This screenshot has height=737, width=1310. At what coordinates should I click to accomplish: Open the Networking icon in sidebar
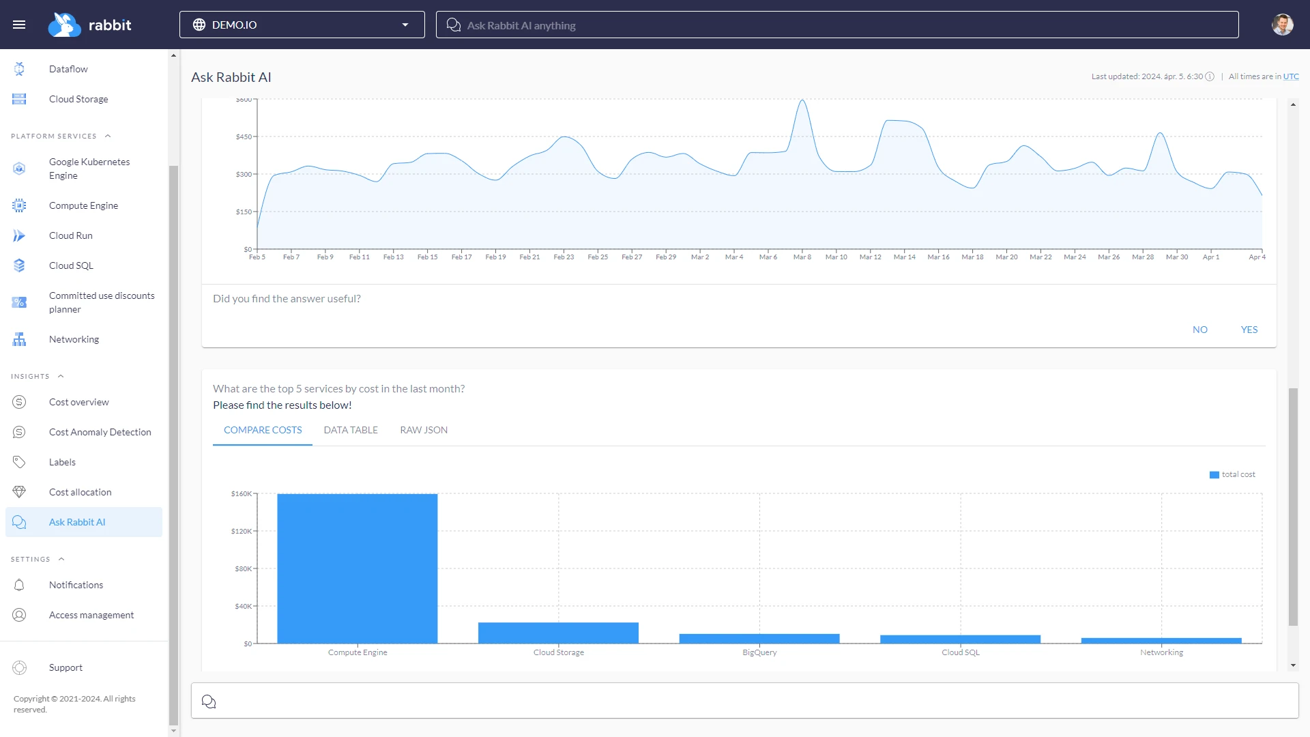coord(19,339)
